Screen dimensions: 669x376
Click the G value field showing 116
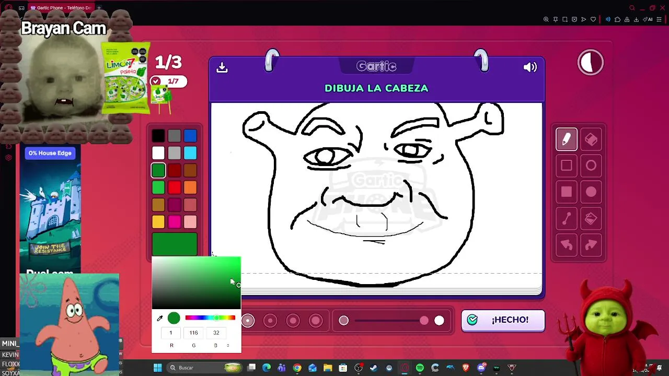click(193, 333)
